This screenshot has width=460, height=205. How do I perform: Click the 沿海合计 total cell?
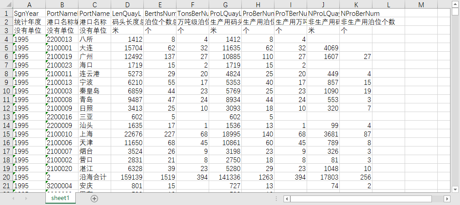pyautogui.click(x=95, y=177)
